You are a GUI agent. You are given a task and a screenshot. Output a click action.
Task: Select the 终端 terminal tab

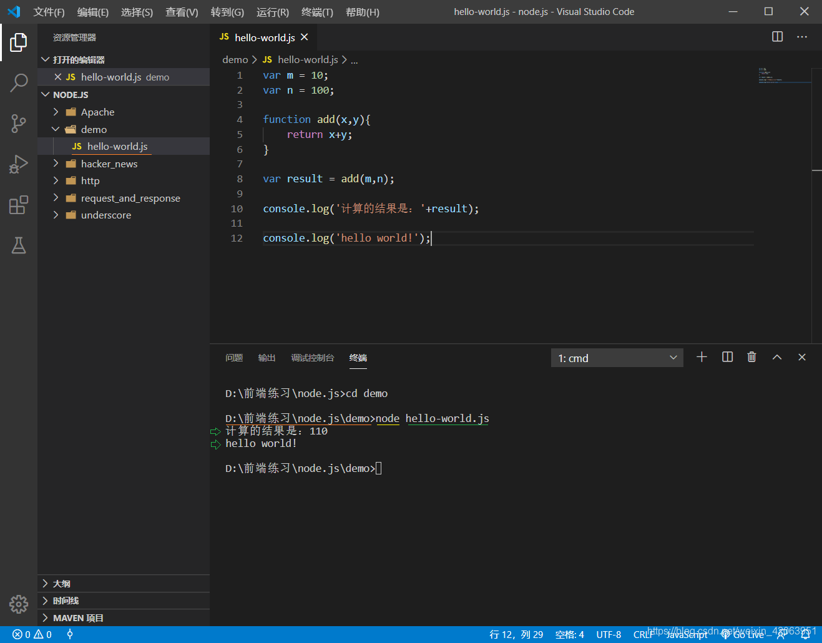click(358, 358)
